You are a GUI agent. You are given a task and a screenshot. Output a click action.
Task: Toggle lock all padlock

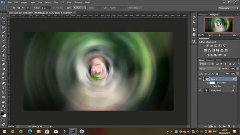tap(217, 74)
